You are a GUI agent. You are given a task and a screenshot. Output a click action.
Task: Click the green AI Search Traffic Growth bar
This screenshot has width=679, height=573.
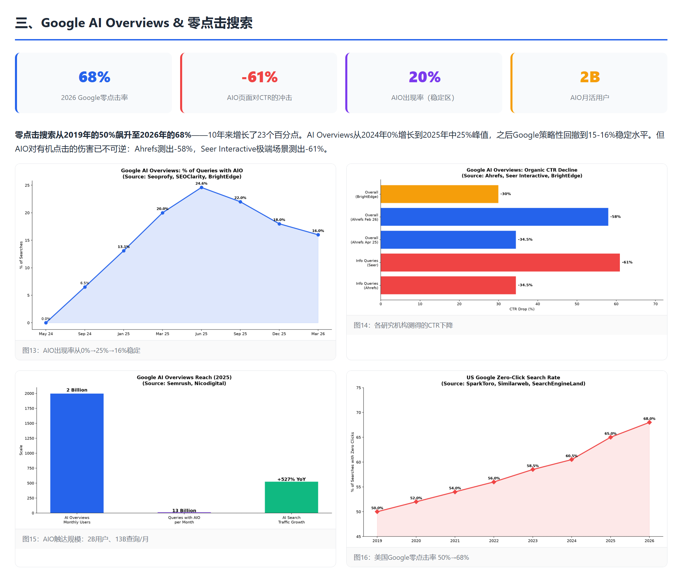[x=292, y=497]
